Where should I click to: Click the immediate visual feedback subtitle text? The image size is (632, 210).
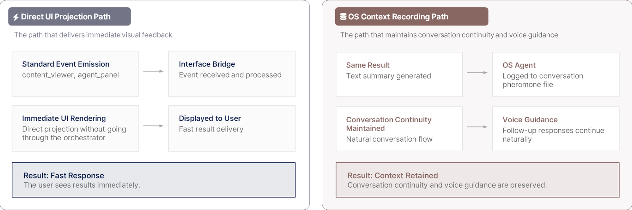[93, 35]
